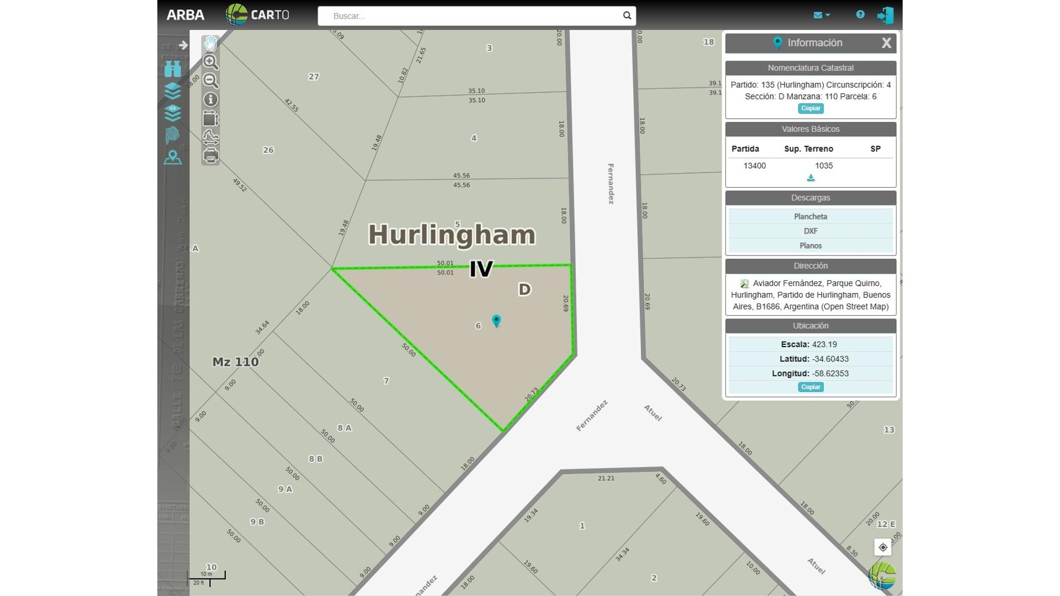1060x596 pixels.
Task: Open the Plancheta download
Action: pyautogui.click(x=810, y=216)
